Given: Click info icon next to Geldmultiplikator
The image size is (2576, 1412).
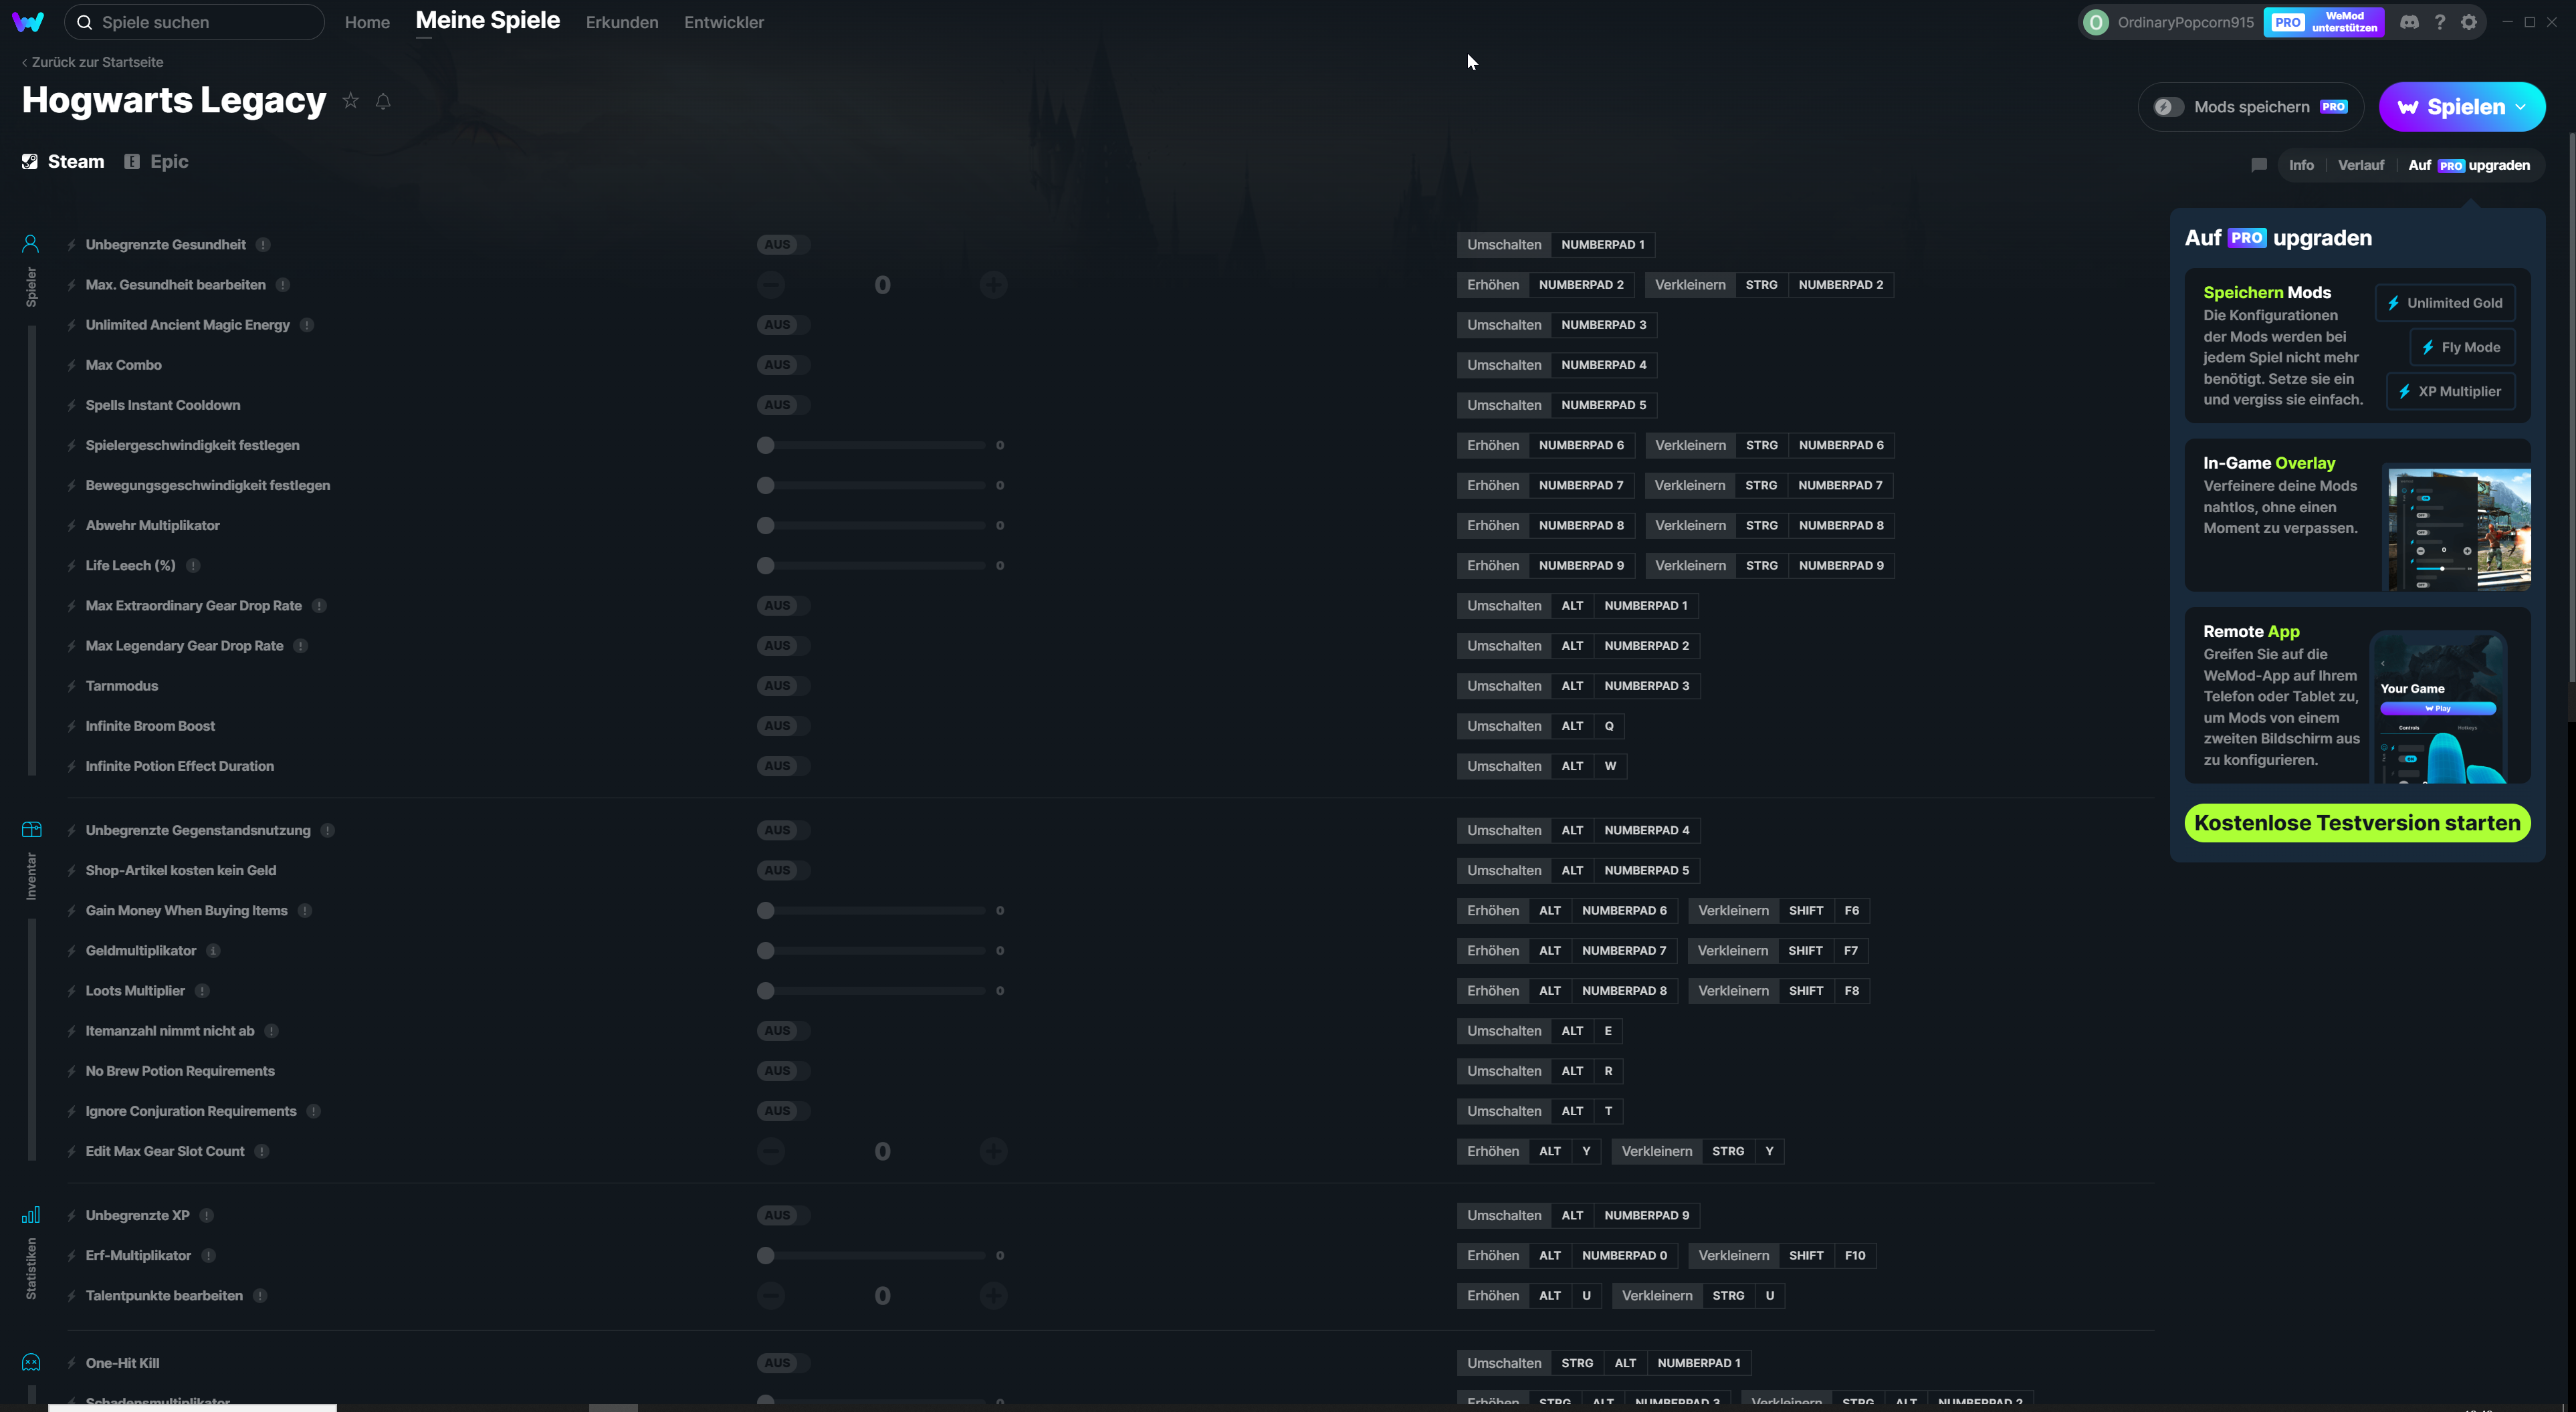Looking at the screenshot, I should (x=213, y=951).
